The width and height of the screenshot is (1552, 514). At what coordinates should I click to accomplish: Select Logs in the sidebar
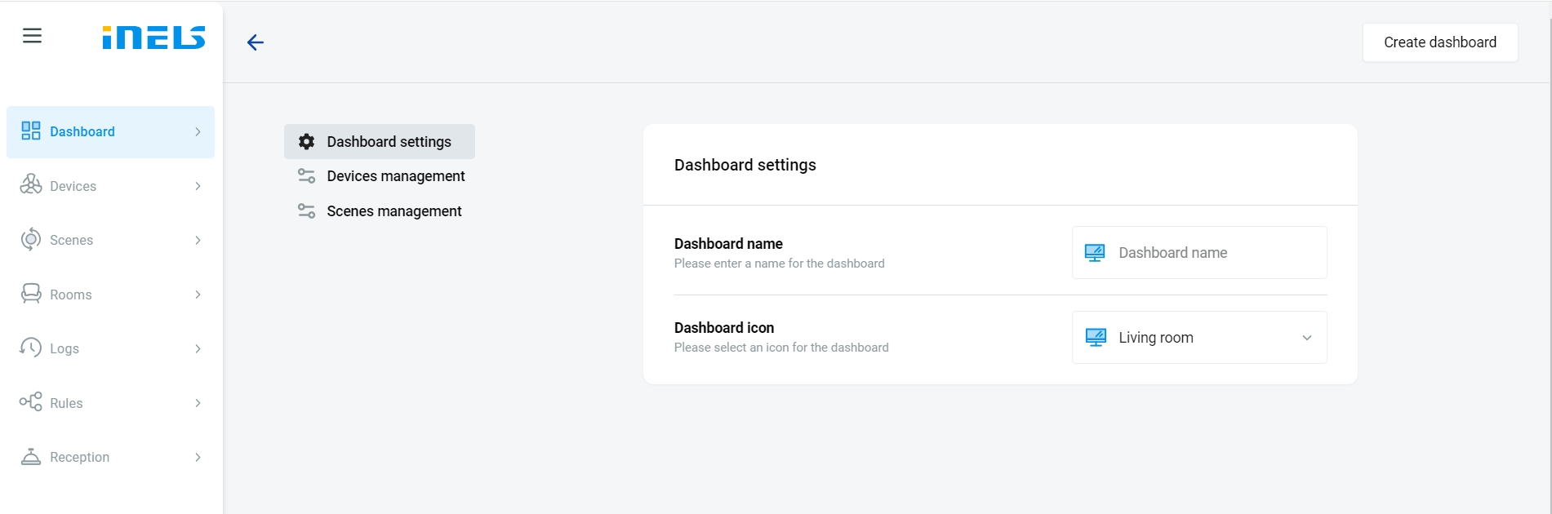pos(64,348)
